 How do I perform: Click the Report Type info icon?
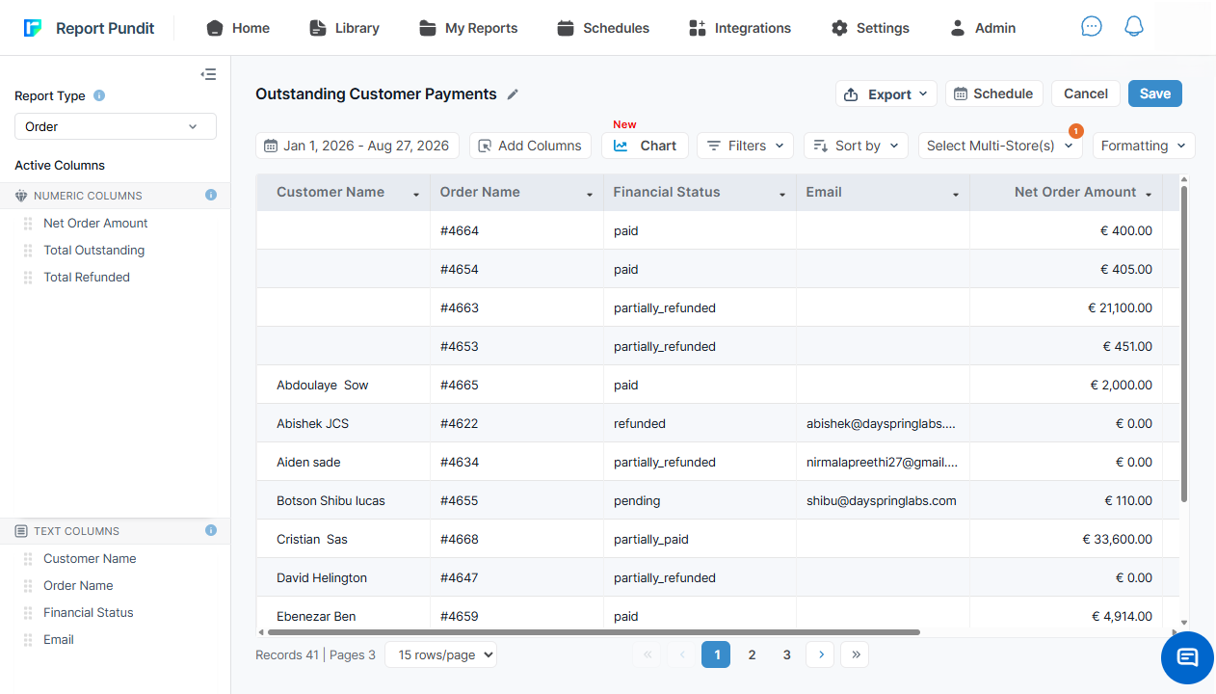click(99, 95)
